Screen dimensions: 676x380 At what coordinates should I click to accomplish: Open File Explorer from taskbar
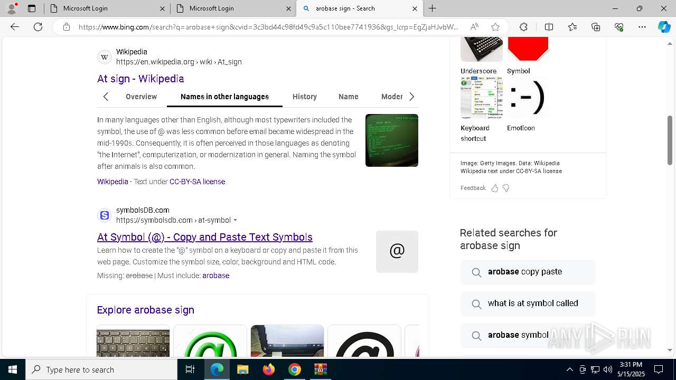242,369
